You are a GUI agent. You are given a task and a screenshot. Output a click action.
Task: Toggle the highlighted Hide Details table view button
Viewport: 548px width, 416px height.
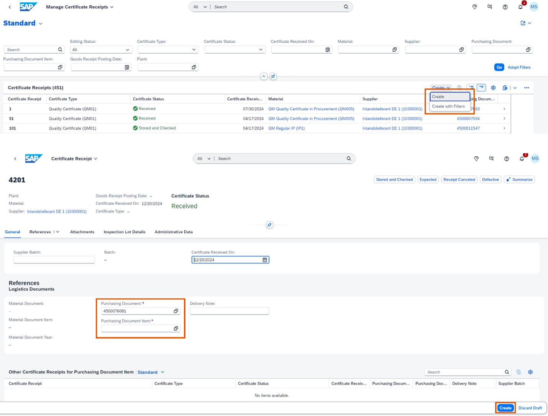[x=482, y=88]
